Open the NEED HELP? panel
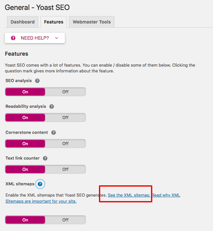This screenshot has height=231, width=213. click(35, 38)
